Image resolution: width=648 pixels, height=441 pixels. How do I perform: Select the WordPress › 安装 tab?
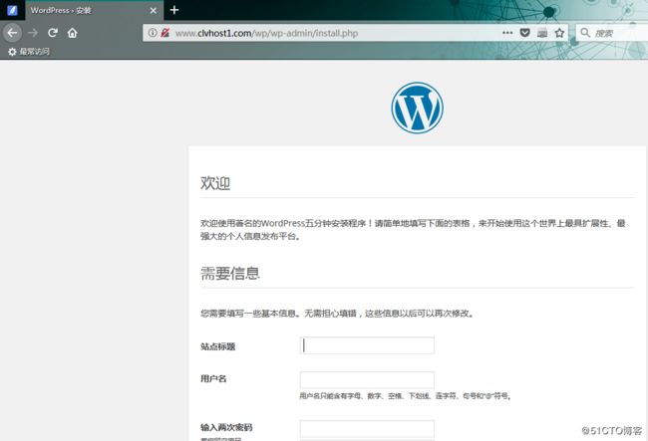point(95,10)
